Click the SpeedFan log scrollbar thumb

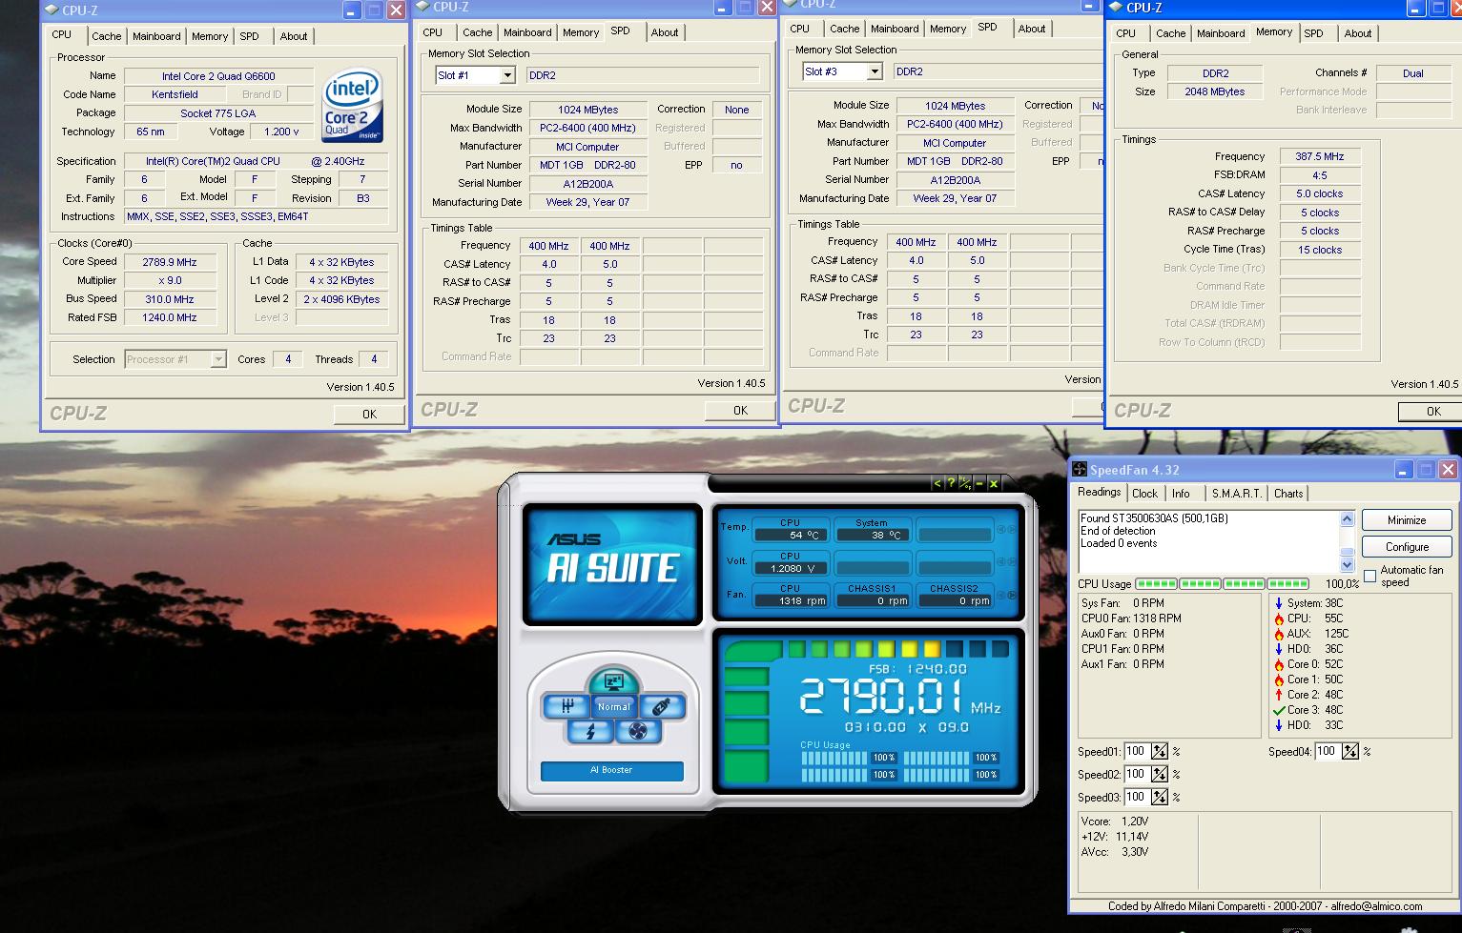pyautogui.click(x=1347, y=552)
